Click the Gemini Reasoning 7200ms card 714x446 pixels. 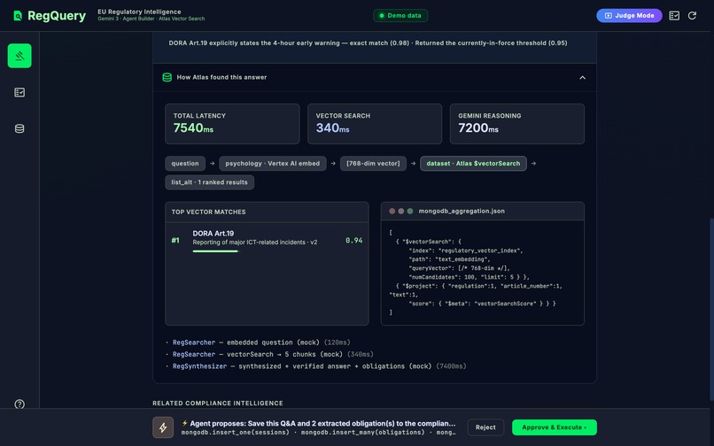[516, 124]
